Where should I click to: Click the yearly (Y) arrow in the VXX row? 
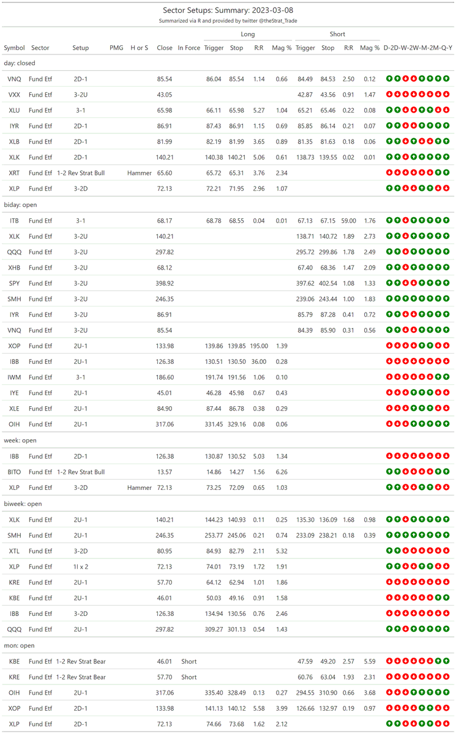(446, 95)
